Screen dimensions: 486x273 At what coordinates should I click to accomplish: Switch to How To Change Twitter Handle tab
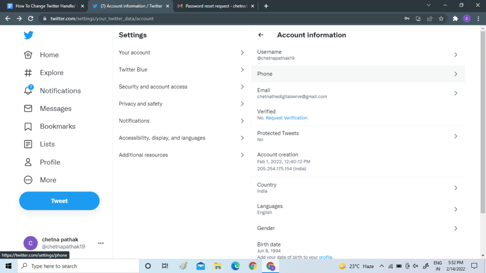[x=45, y=6]
